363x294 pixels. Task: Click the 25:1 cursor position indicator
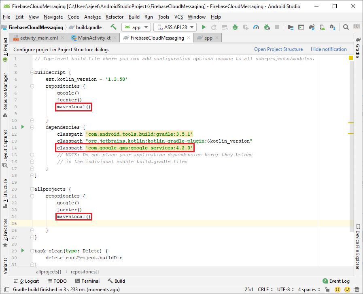(x=249, y=290)
